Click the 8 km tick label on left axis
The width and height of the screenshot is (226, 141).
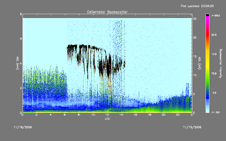tap(21, 14)
